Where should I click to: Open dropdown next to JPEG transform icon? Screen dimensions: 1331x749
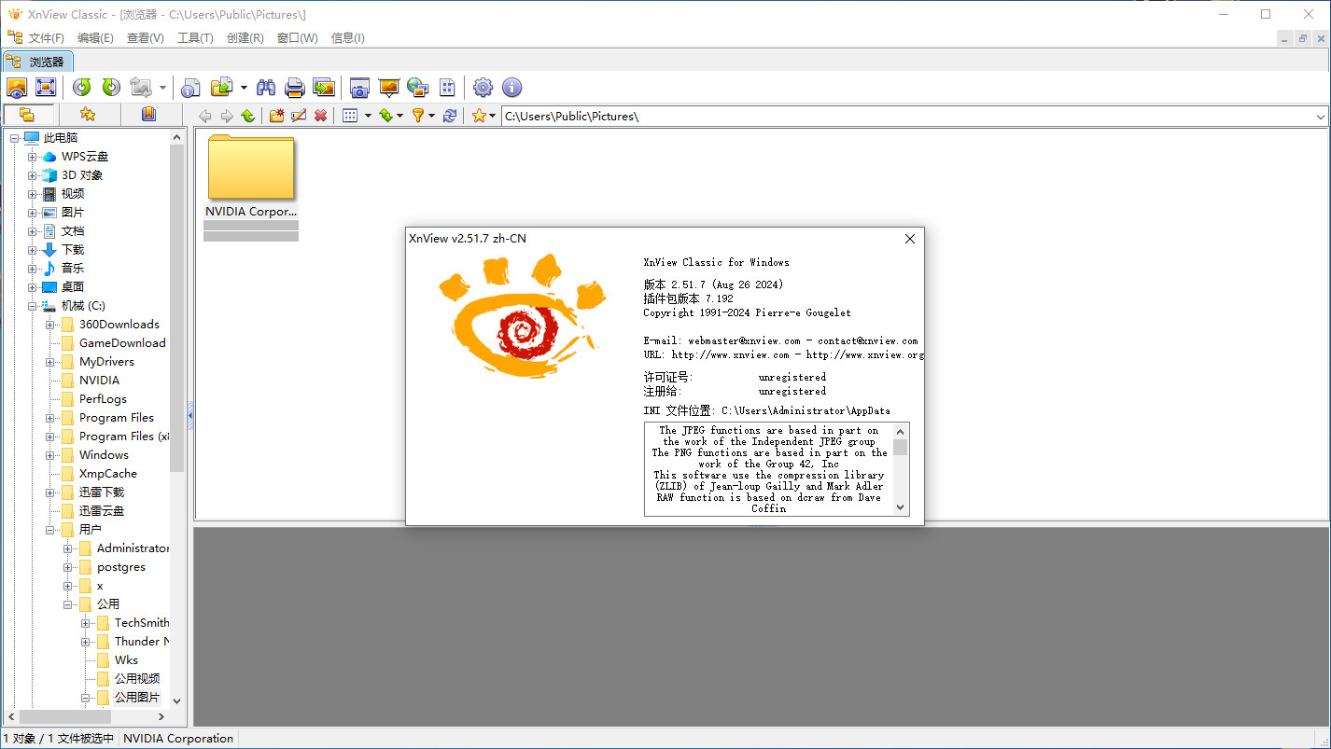[162, 88]
